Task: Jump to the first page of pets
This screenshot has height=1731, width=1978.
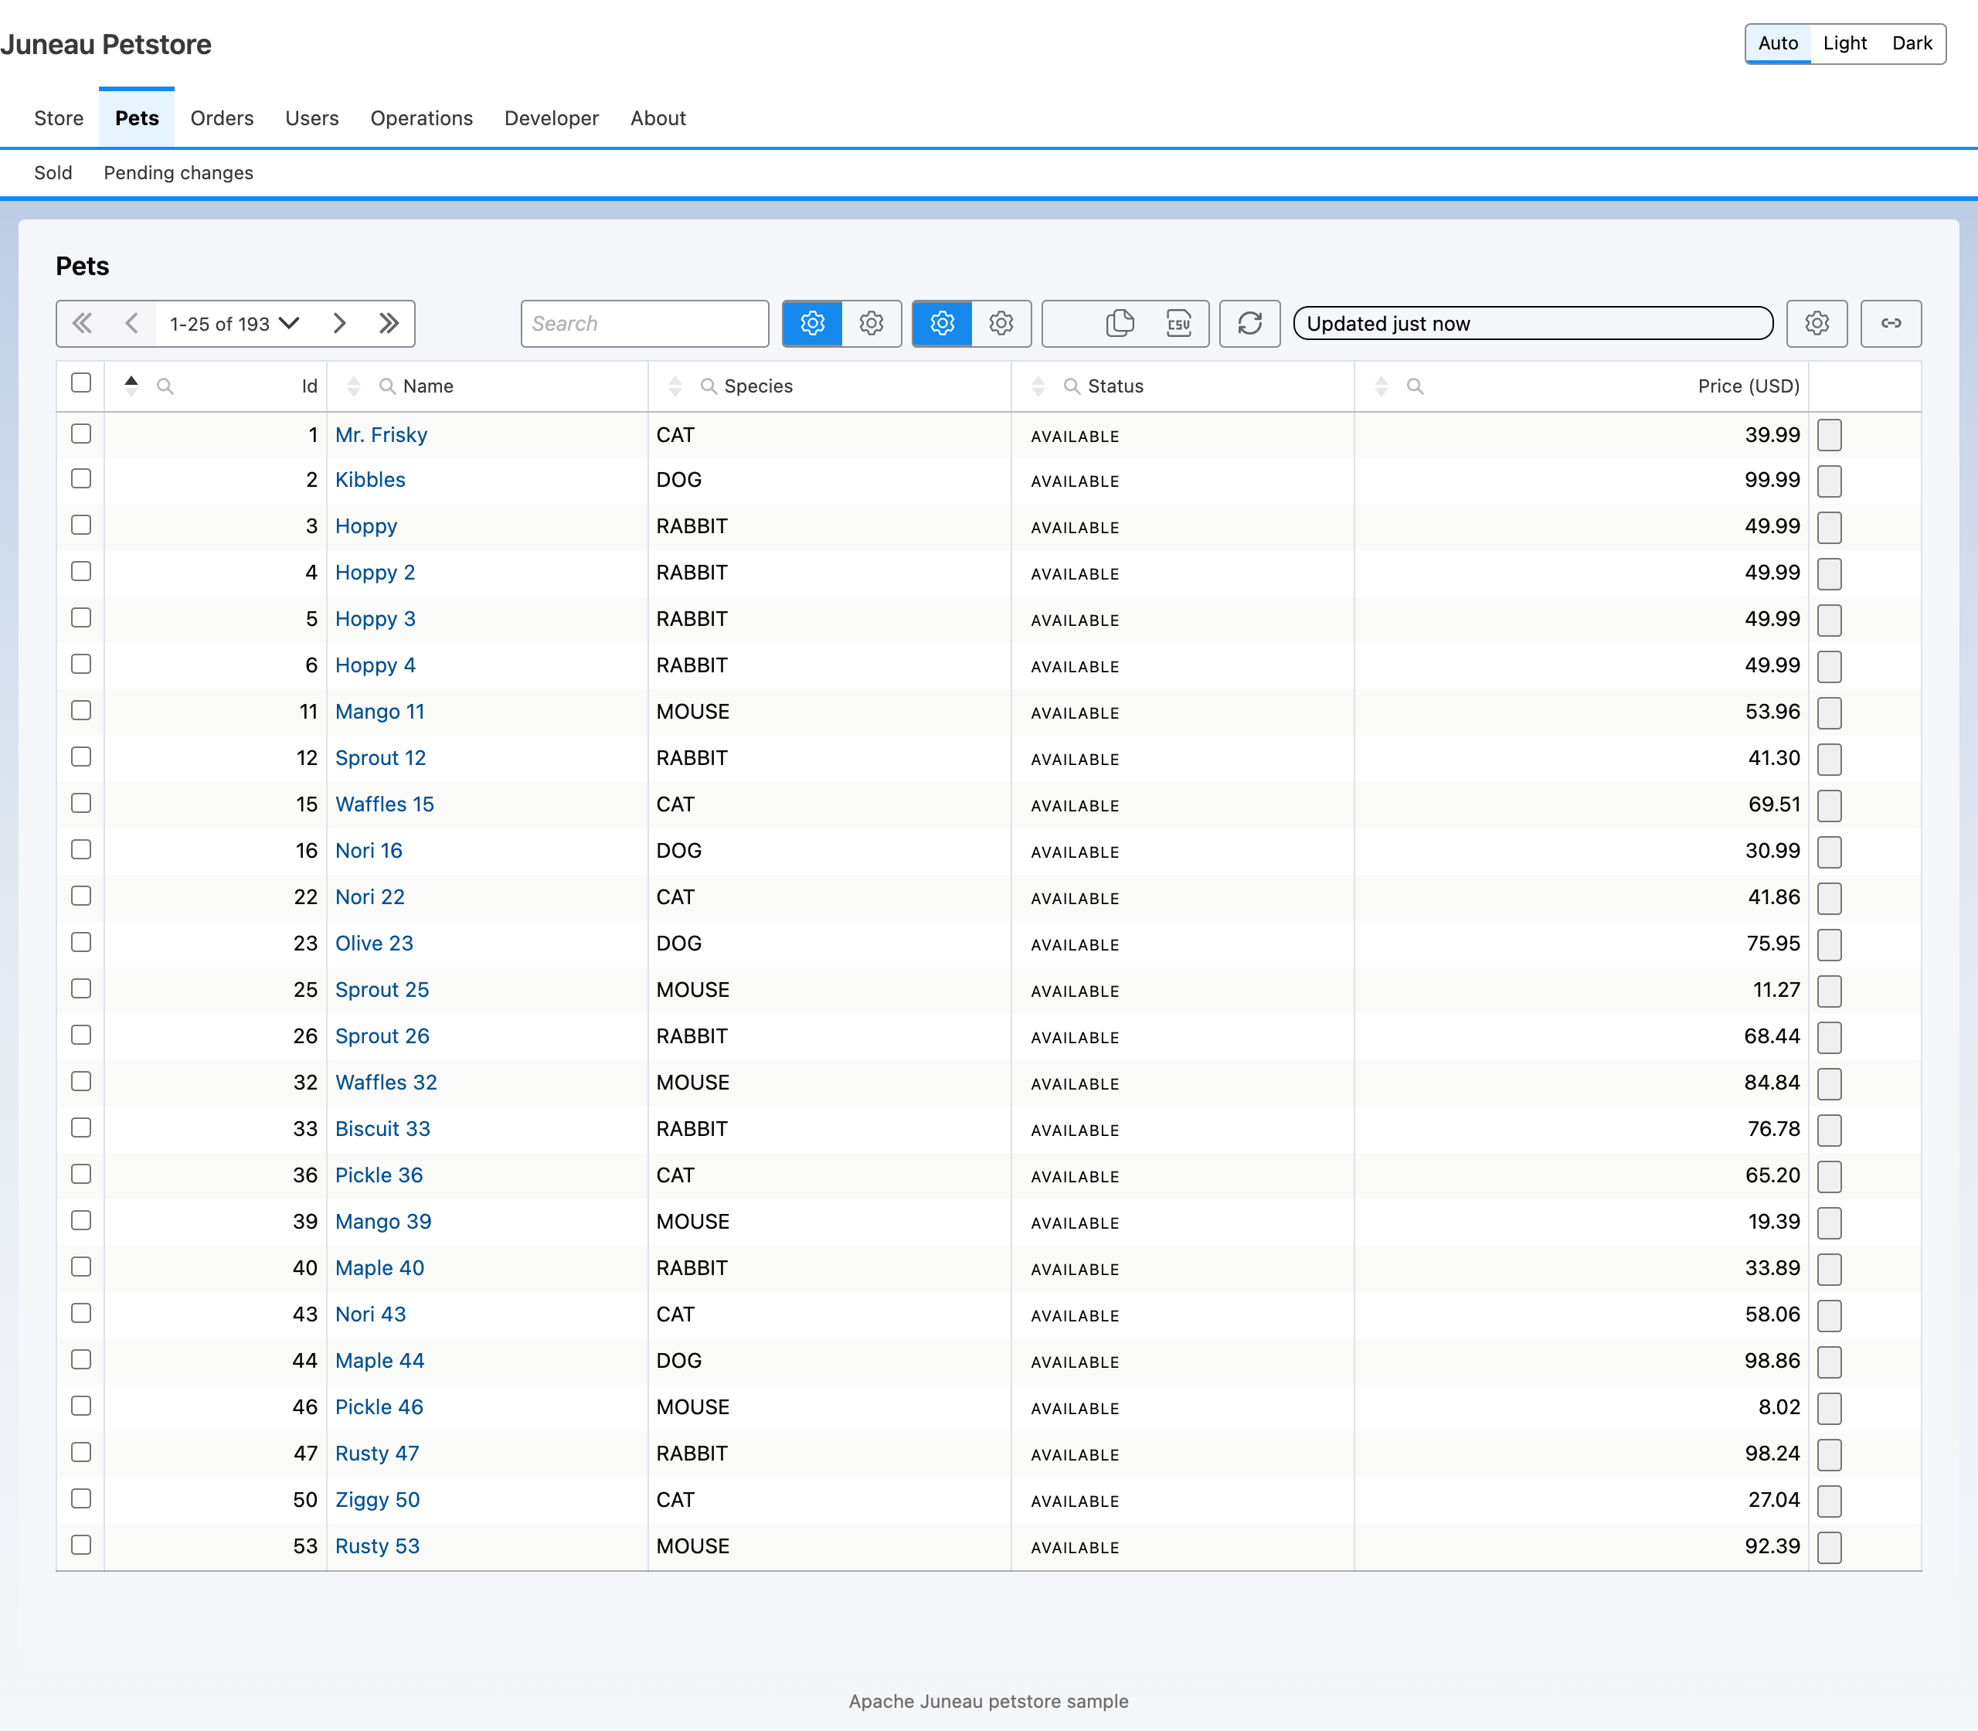Action: coord(82,324)
